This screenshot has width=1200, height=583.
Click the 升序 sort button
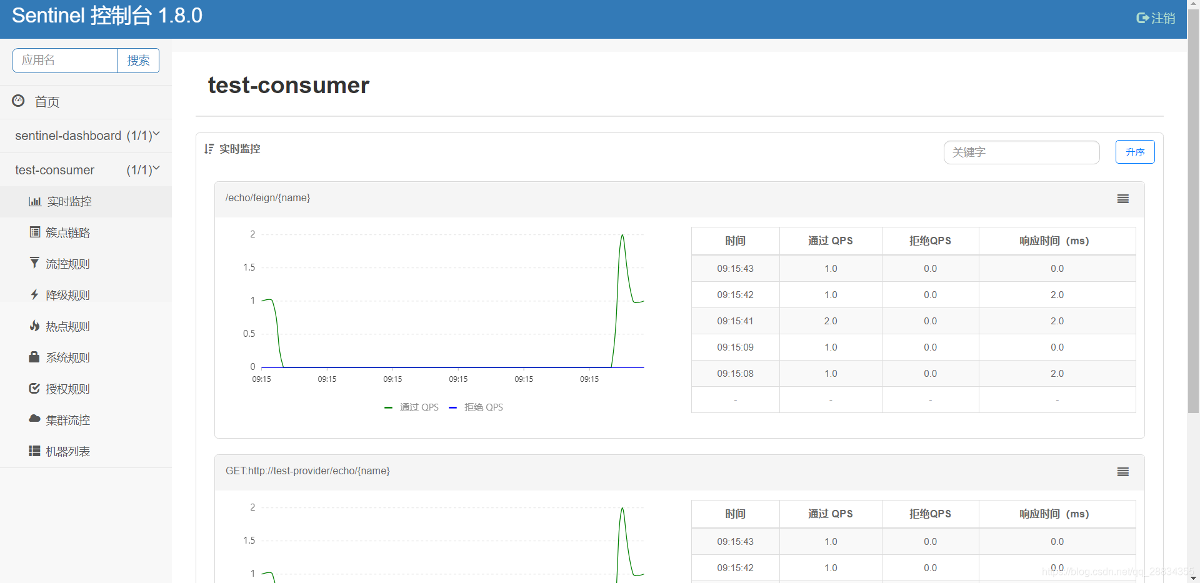point(1135,152)
